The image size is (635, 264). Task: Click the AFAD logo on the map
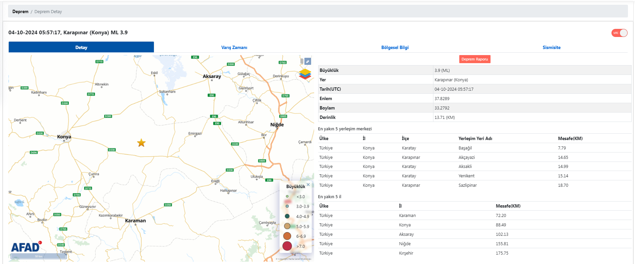click(x=26, y=247)
